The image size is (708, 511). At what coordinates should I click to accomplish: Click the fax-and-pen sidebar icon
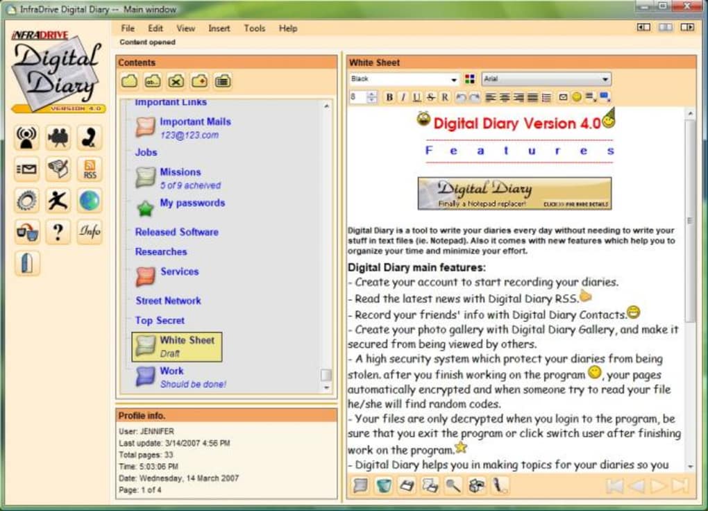(58, 169)
